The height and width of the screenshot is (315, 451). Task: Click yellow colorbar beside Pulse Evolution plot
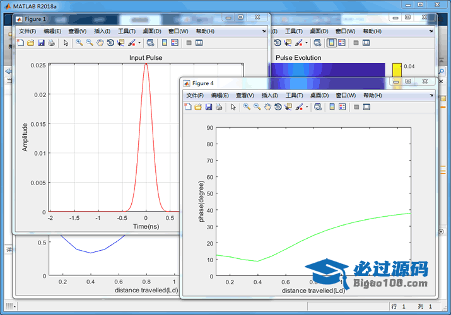tap(397, 69)
